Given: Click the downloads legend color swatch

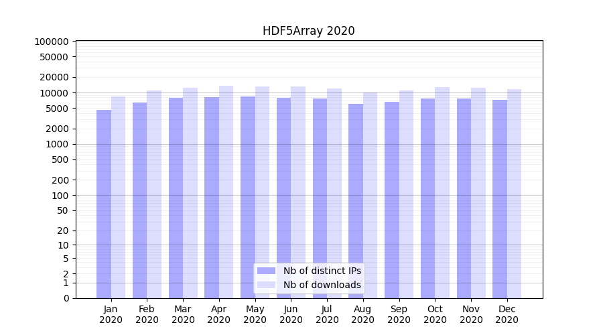Looking at the screenshot, I should (x=266, y=285).
